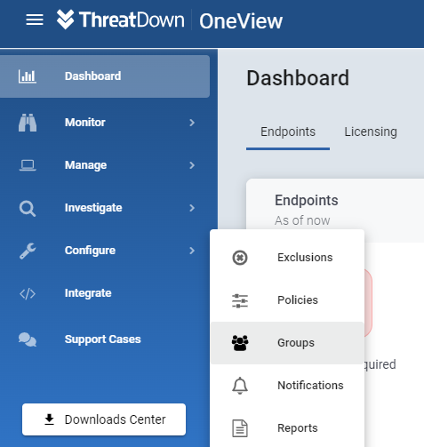Switch to the Endpoints tab
Viewport: 424px width, 447px height.
click(288, 132)
